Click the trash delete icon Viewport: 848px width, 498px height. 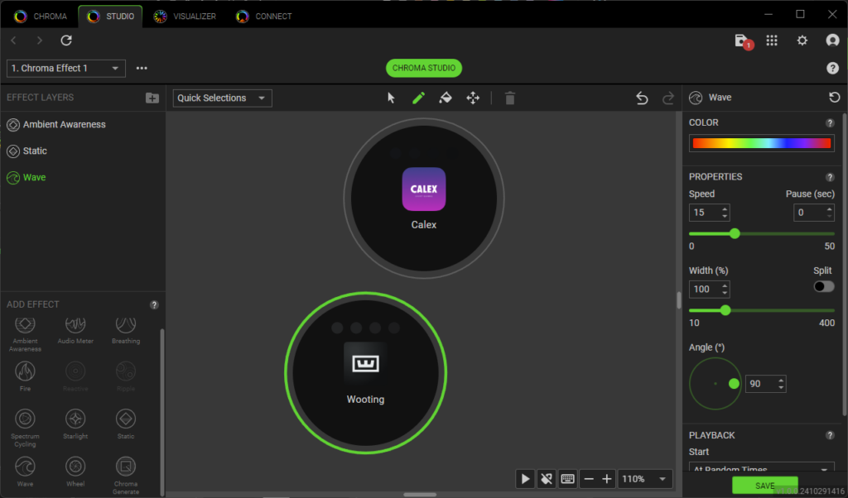(510, 98)
